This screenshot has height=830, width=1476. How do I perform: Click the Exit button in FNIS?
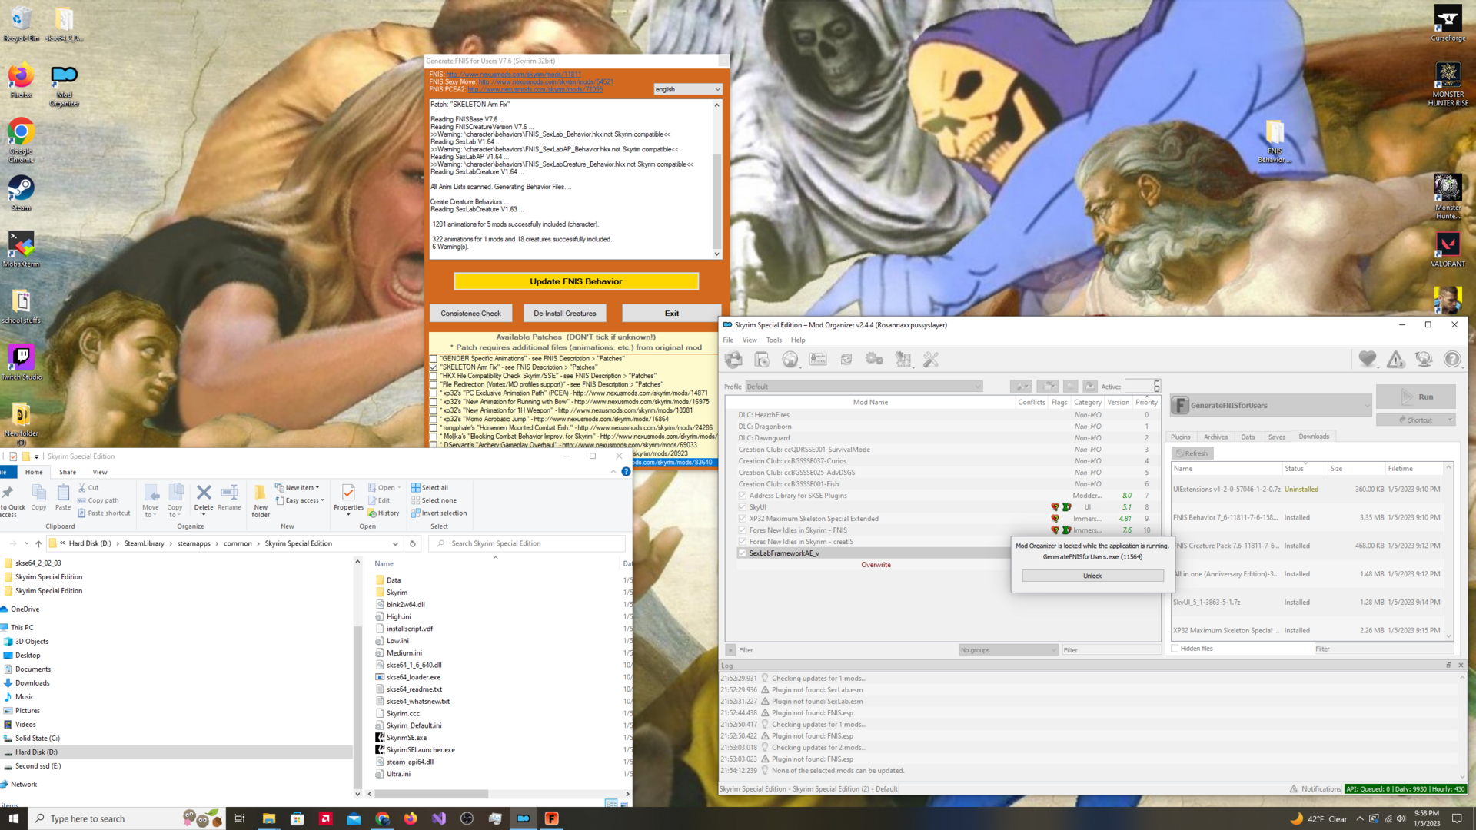(672, 314)
